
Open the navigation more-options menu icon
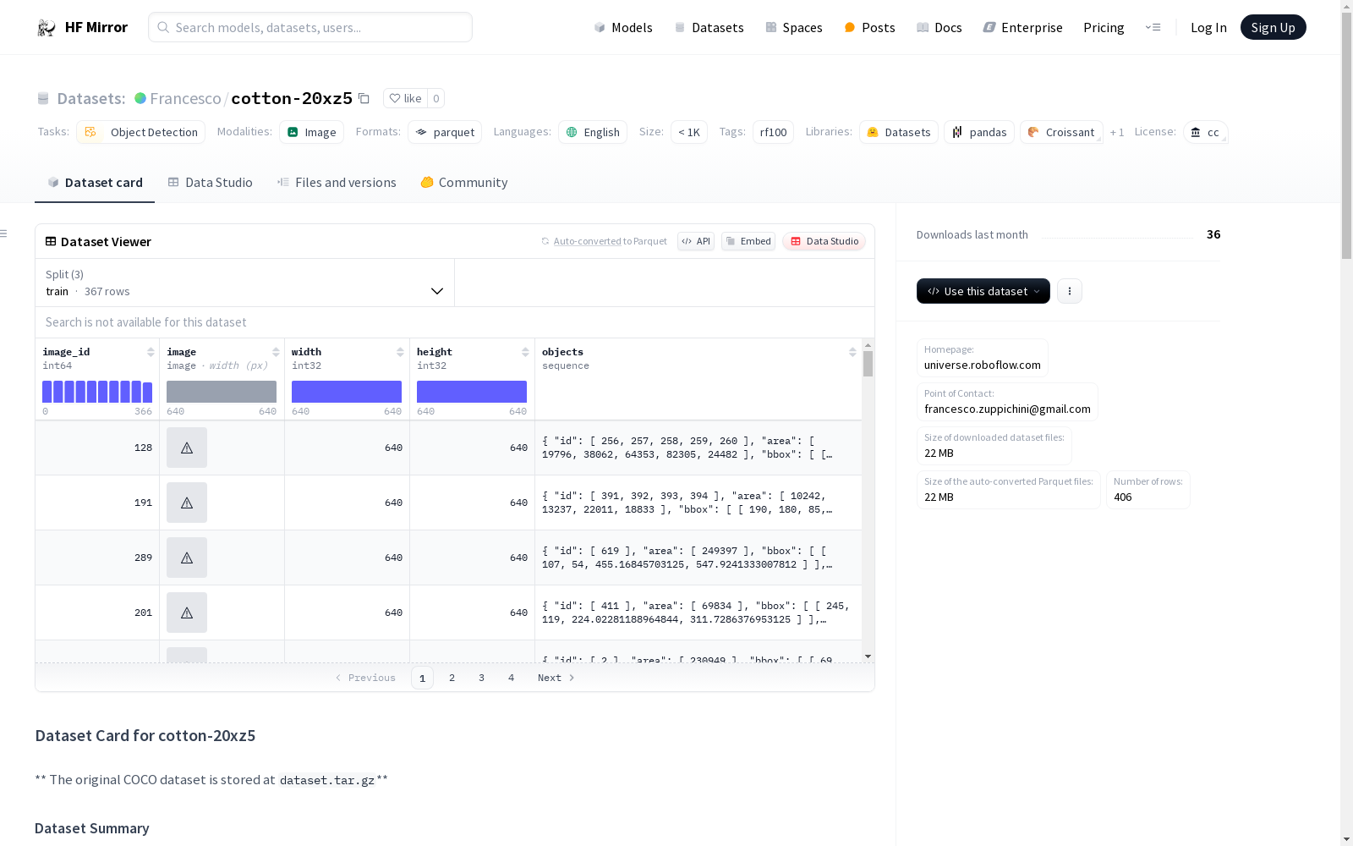point(1153,27)
